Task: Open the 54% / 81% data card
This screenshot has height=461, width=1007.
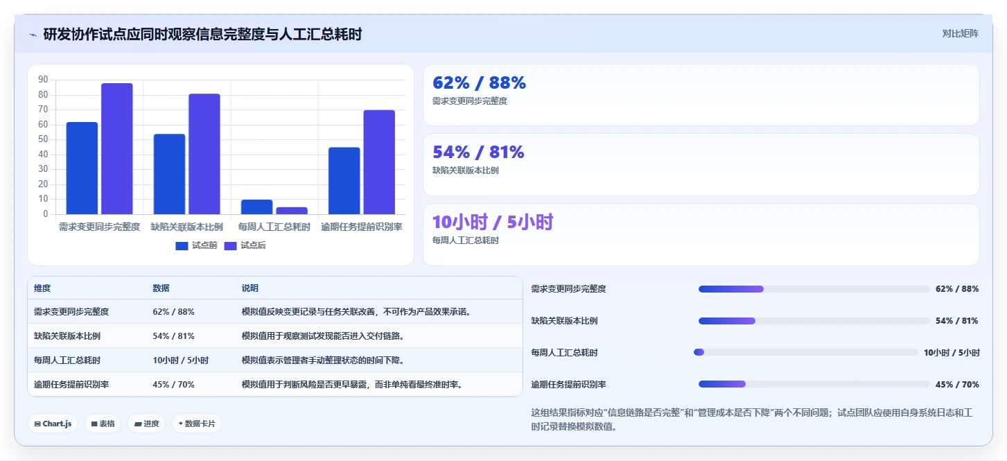Action: (x=701, y=164)
